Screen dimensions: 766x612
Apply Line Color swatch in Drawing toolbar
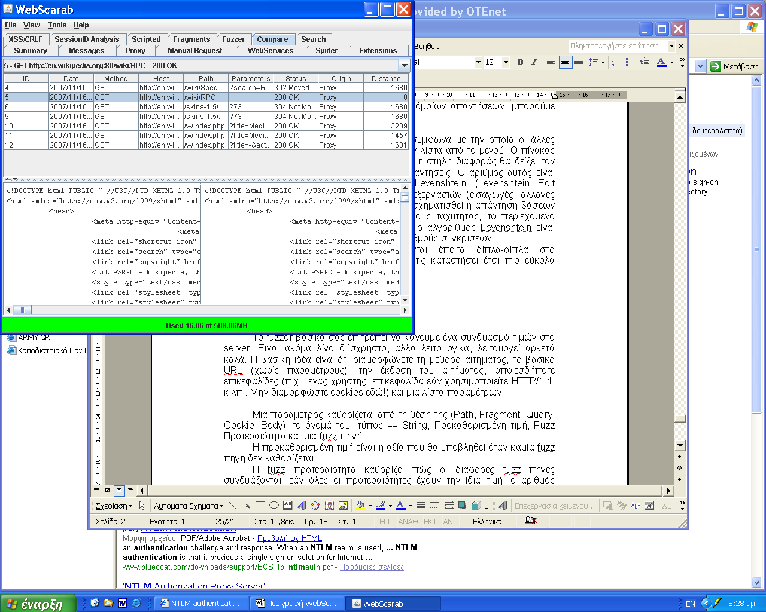coord(381,506)
